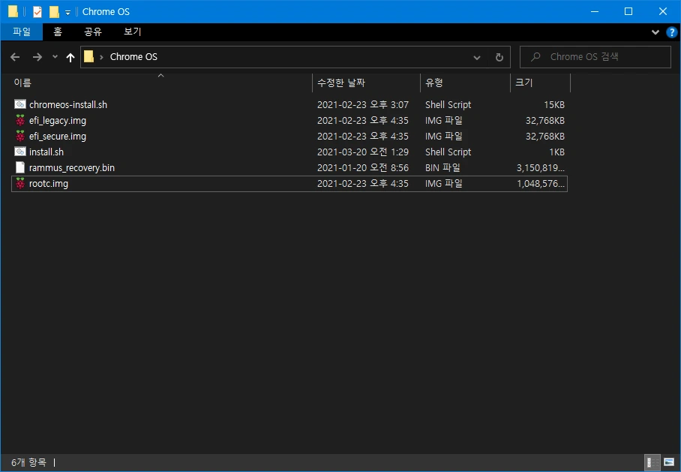Refresh the Chrome OS folder view
The image size is (681, 472).
click(x=499, y=57)
